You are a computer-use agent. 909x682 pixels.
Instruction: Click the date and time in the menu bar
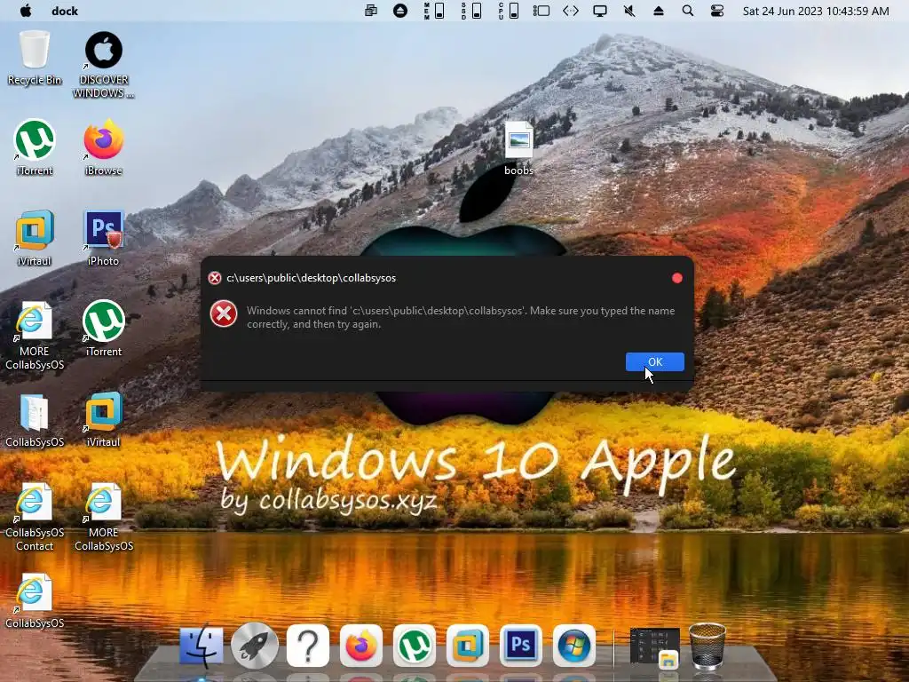[x=816, y=11]
